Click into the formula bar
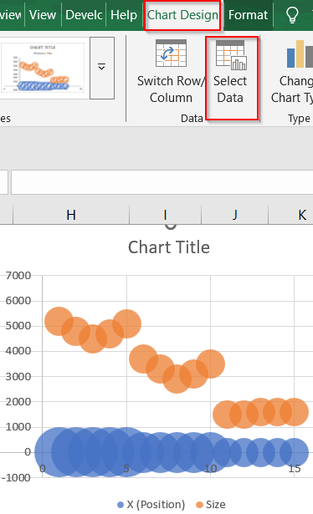Viewport: 313px width, 514px height. click(x=162, y=182)
